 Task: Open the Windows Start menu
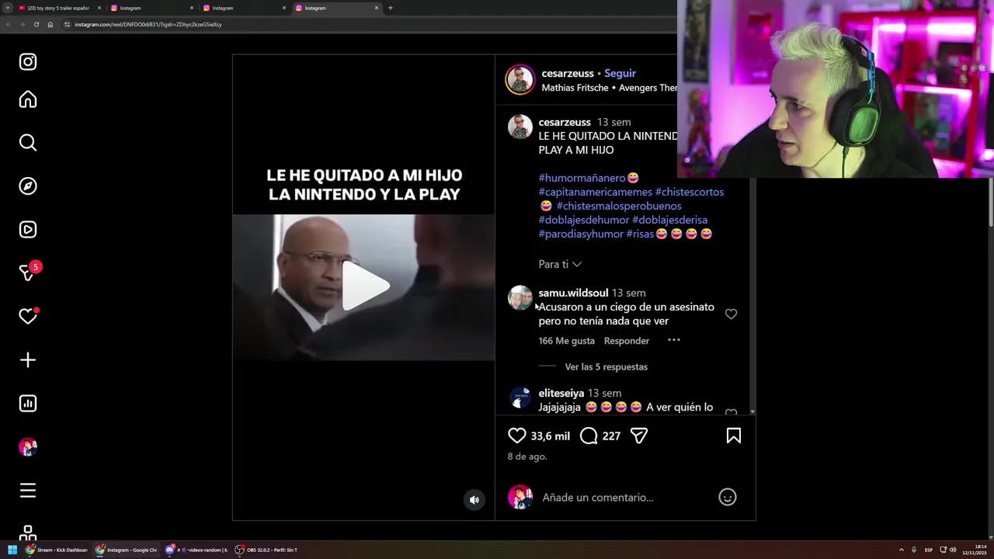(x=12, y=550)
